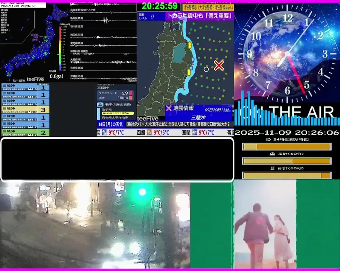Click the トカラ地震中も「備え重要」 headline
This screenshot has height=271, width=340.
(x=200, y=16)
